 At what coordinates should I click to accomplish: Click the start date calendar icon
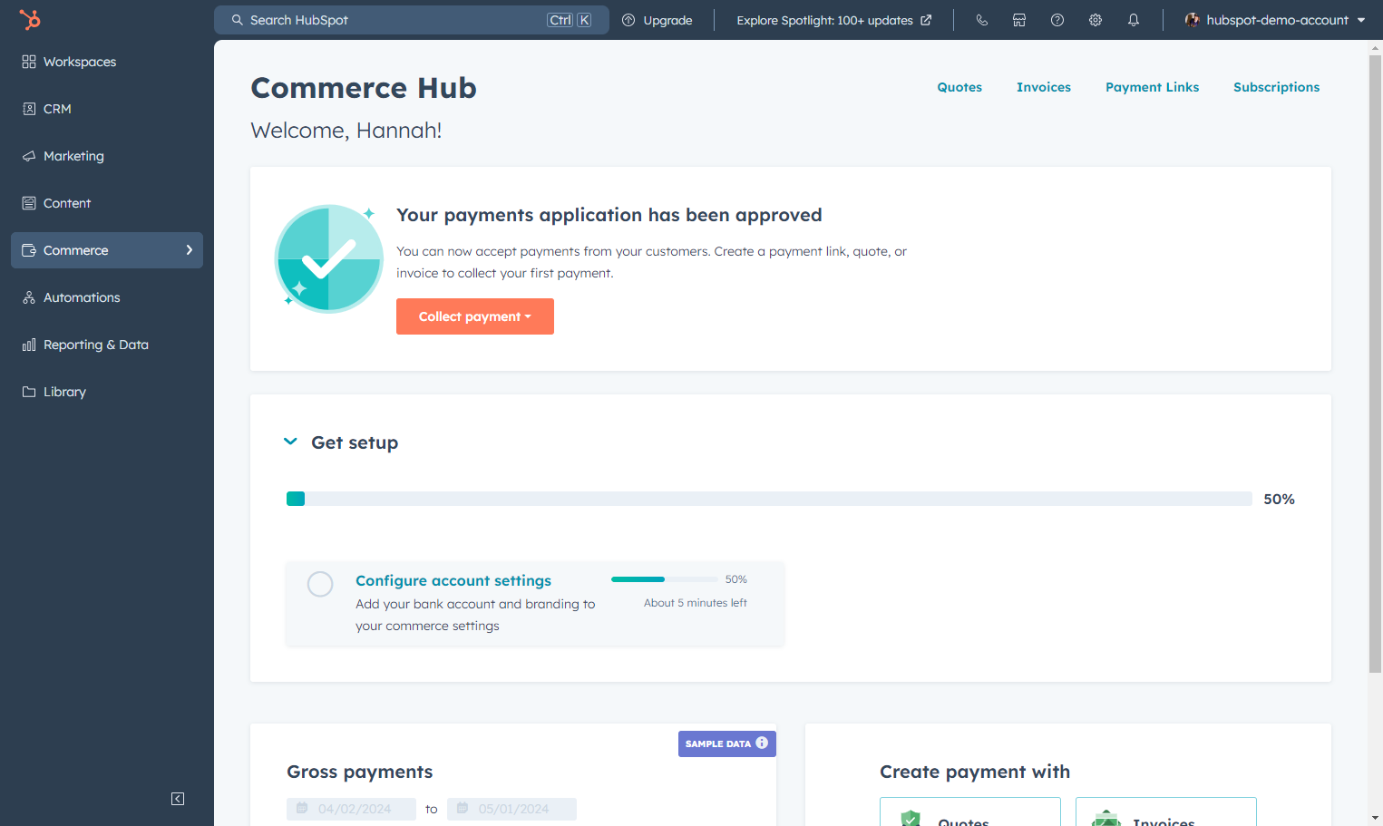pos(302,808)
